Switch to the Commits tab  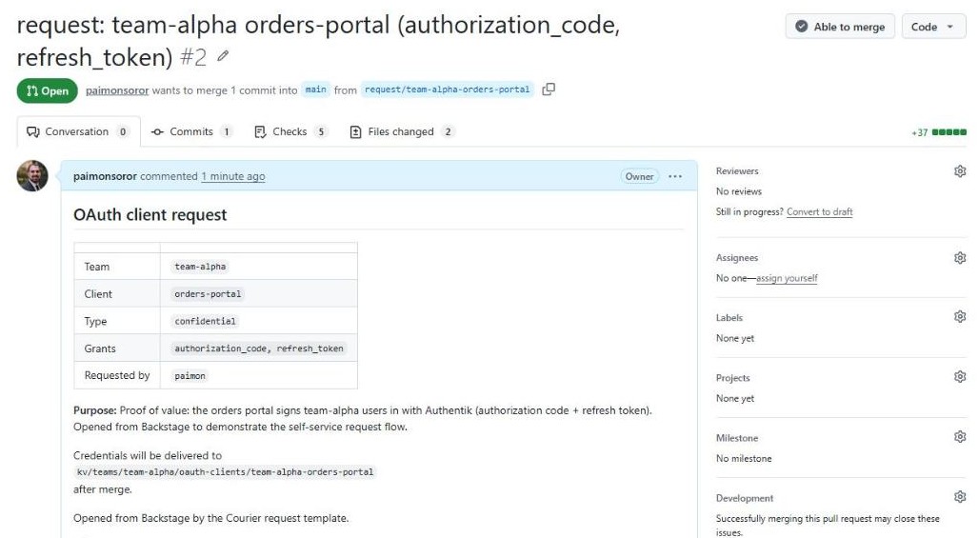[191, 131]
